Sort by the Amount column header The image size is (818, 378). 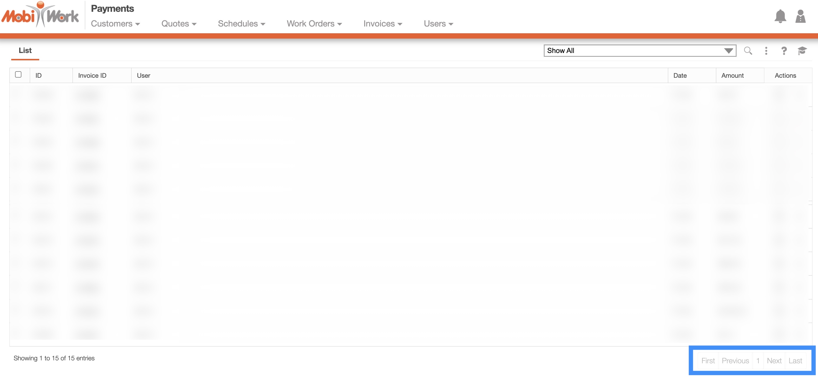tap(732, 75)
